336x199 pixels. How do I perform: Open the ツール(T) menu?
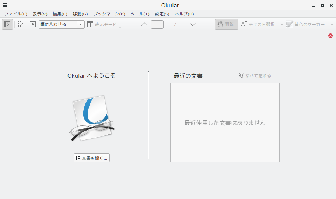click(x=140, y=14)
